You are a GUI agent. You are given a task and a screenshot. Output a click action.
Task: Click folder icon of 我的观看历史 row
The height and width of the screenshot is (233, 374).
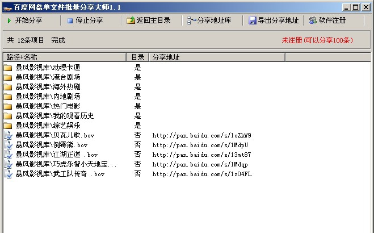8,116
